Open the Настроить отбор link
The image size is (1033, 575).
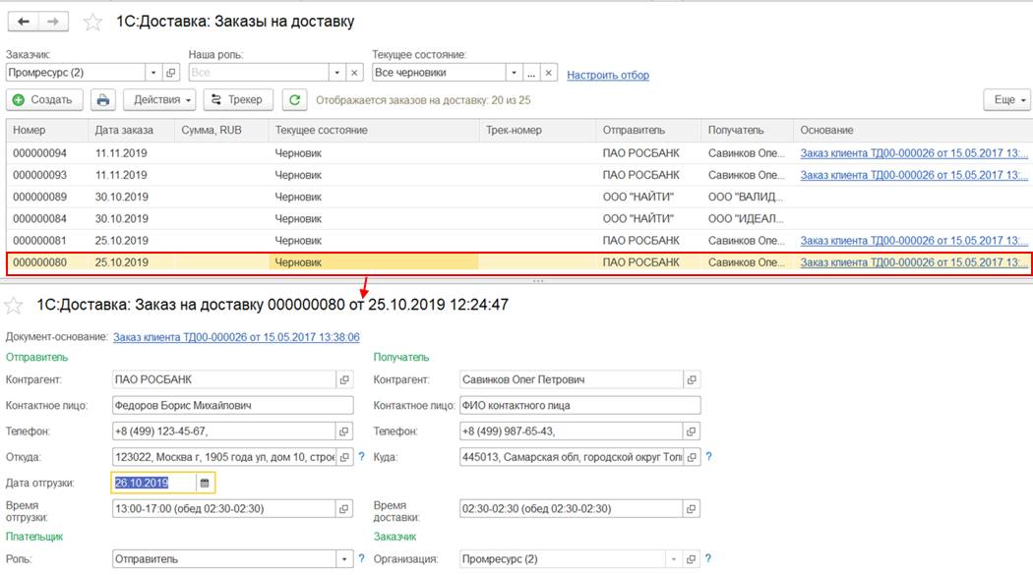point(608,75)
